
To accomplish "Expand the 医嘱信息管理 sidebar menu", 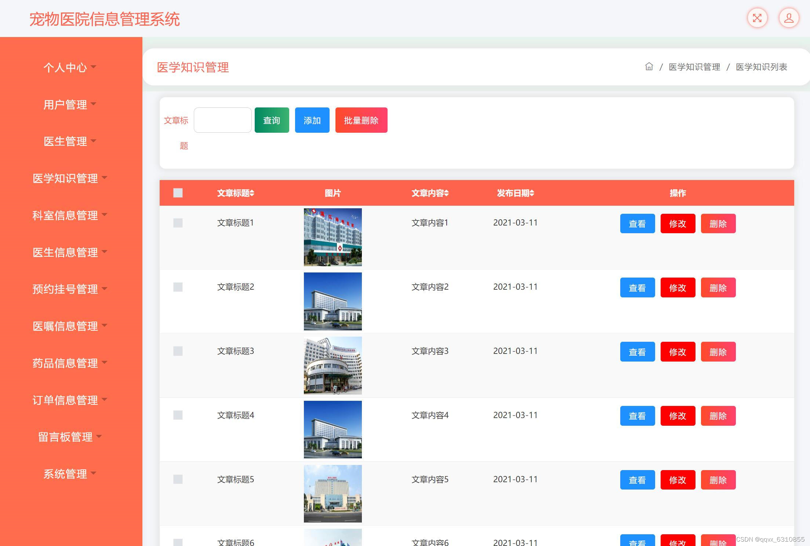I will point(70,326).
